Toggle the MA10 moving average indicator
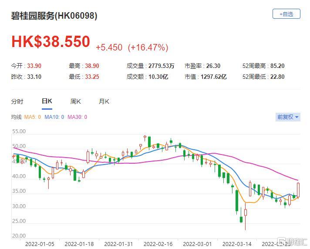310x249 pixels. tap(54, 117)
